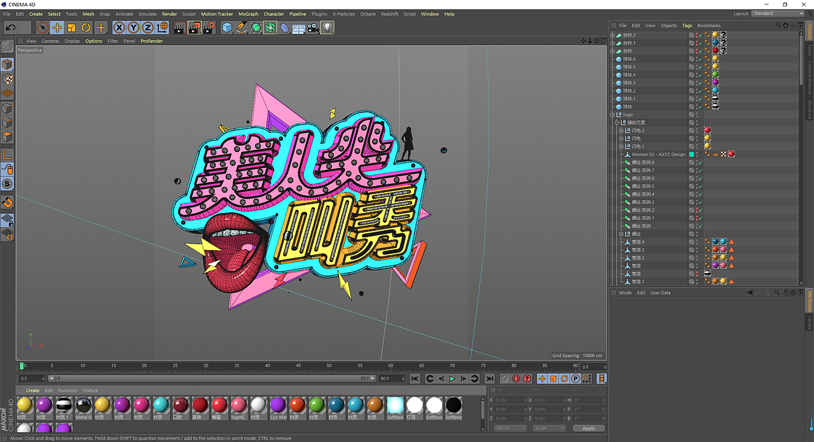The width and height of the screenshot is (814, 442).
Task: Toggle Z axis lock
Action: pos(148,27)
